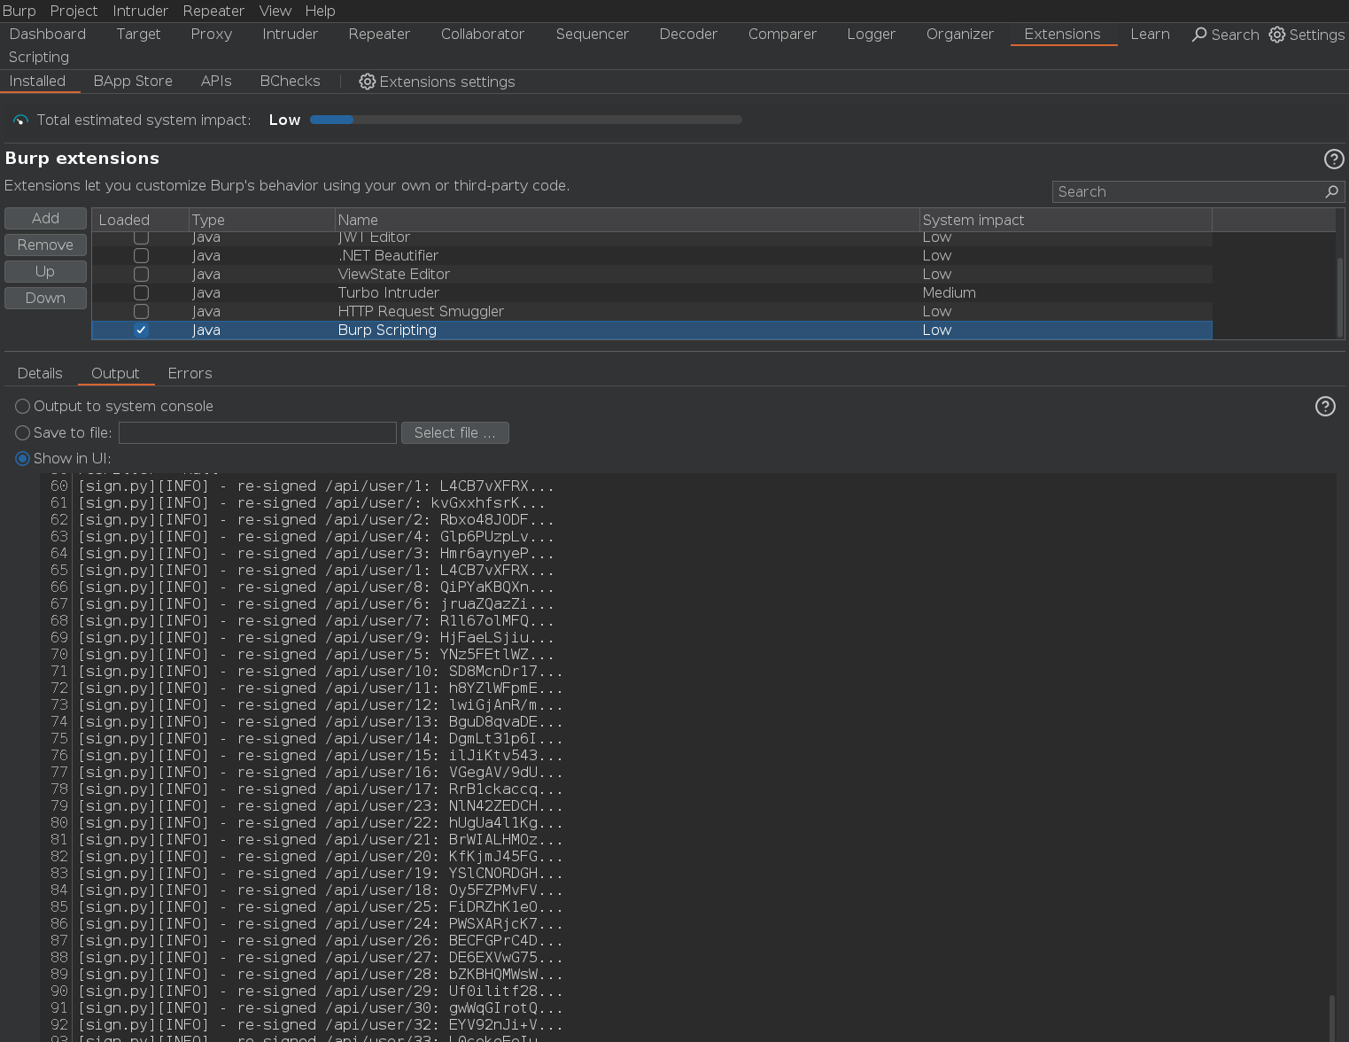Click the system impact gauge icon
Viewport: 1349px width, 1042px height.
point(20,121)
